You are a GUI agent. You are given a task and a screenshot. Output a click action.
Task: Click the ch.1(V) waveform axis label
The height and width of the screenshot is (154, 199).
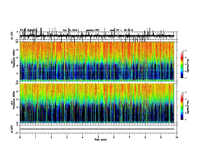pyautogui.click(x=12, y=36)
